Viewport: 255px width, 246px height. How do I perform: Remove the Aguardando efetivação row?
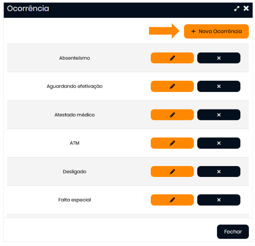pyautogui.click(x=219, y=86)
